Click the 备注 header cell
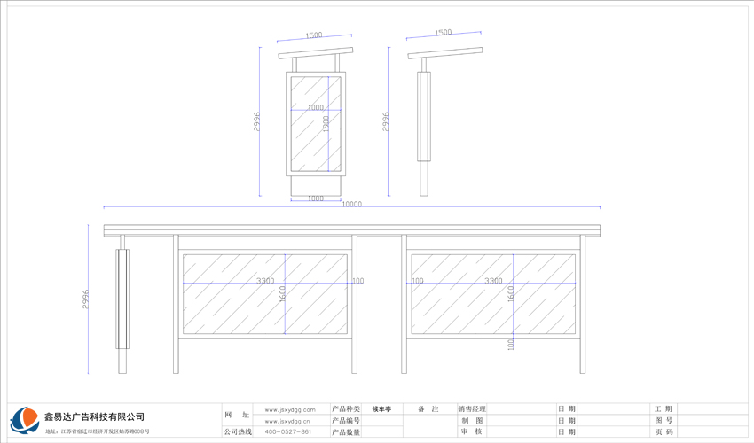The width and height of the screenshot is (754, 443). pos(429,408)
